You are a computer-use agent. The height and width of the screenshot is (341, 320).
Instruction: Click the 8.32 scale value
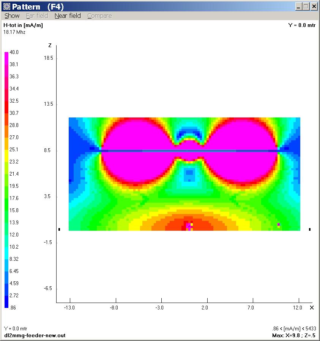(14, 259)
